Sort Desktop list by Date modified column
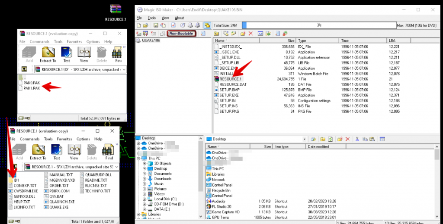Screen dimensions: 443x224 point(326,146)
